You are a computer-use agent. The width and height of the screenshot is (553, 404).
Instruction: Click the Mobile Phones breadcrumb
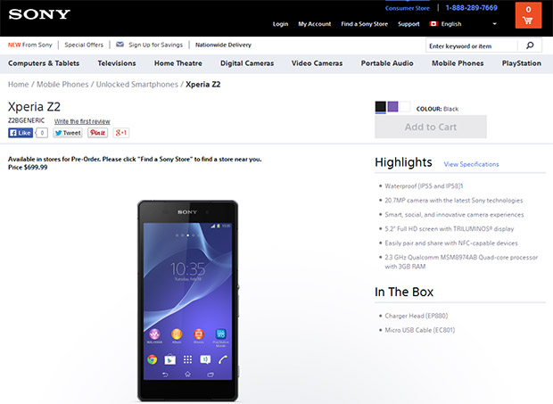tap(62, 84)
